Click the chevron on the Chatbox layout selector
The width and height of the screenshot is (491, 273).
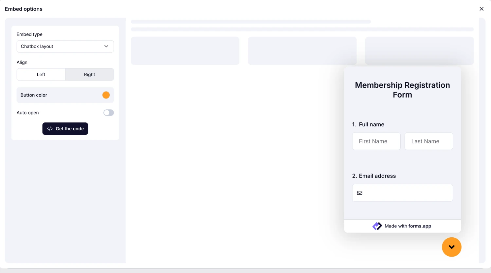[106, 46]
